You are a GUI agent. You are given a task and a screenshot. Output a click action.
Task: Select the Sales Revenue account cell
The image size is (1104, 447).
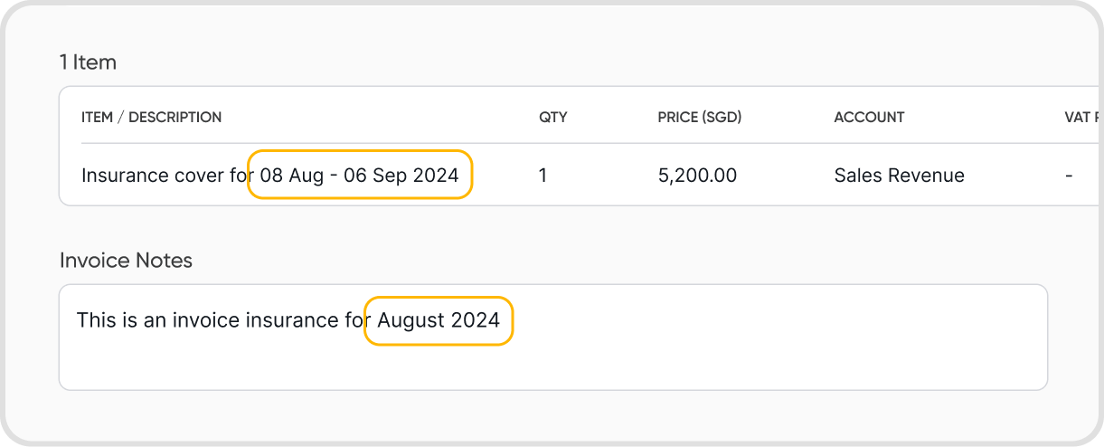(899, 176)
